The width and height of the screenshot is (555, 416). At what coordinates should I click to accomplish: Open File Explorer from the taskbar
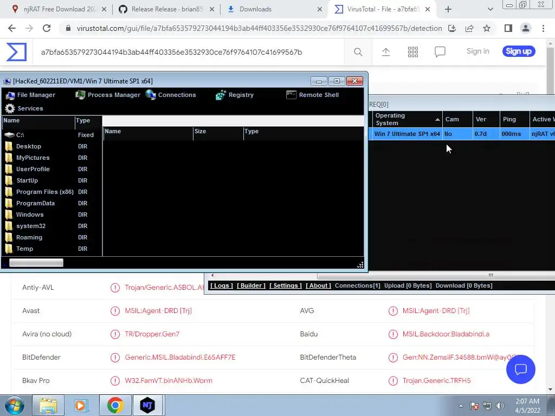click(x=48, y=405)
